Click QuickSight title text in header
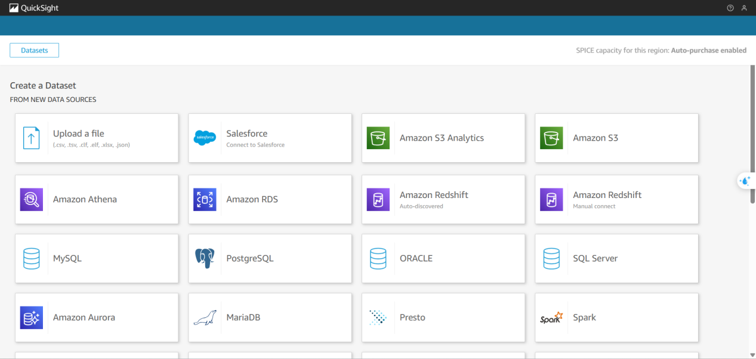756x359 pixels. tap(39, 8)
